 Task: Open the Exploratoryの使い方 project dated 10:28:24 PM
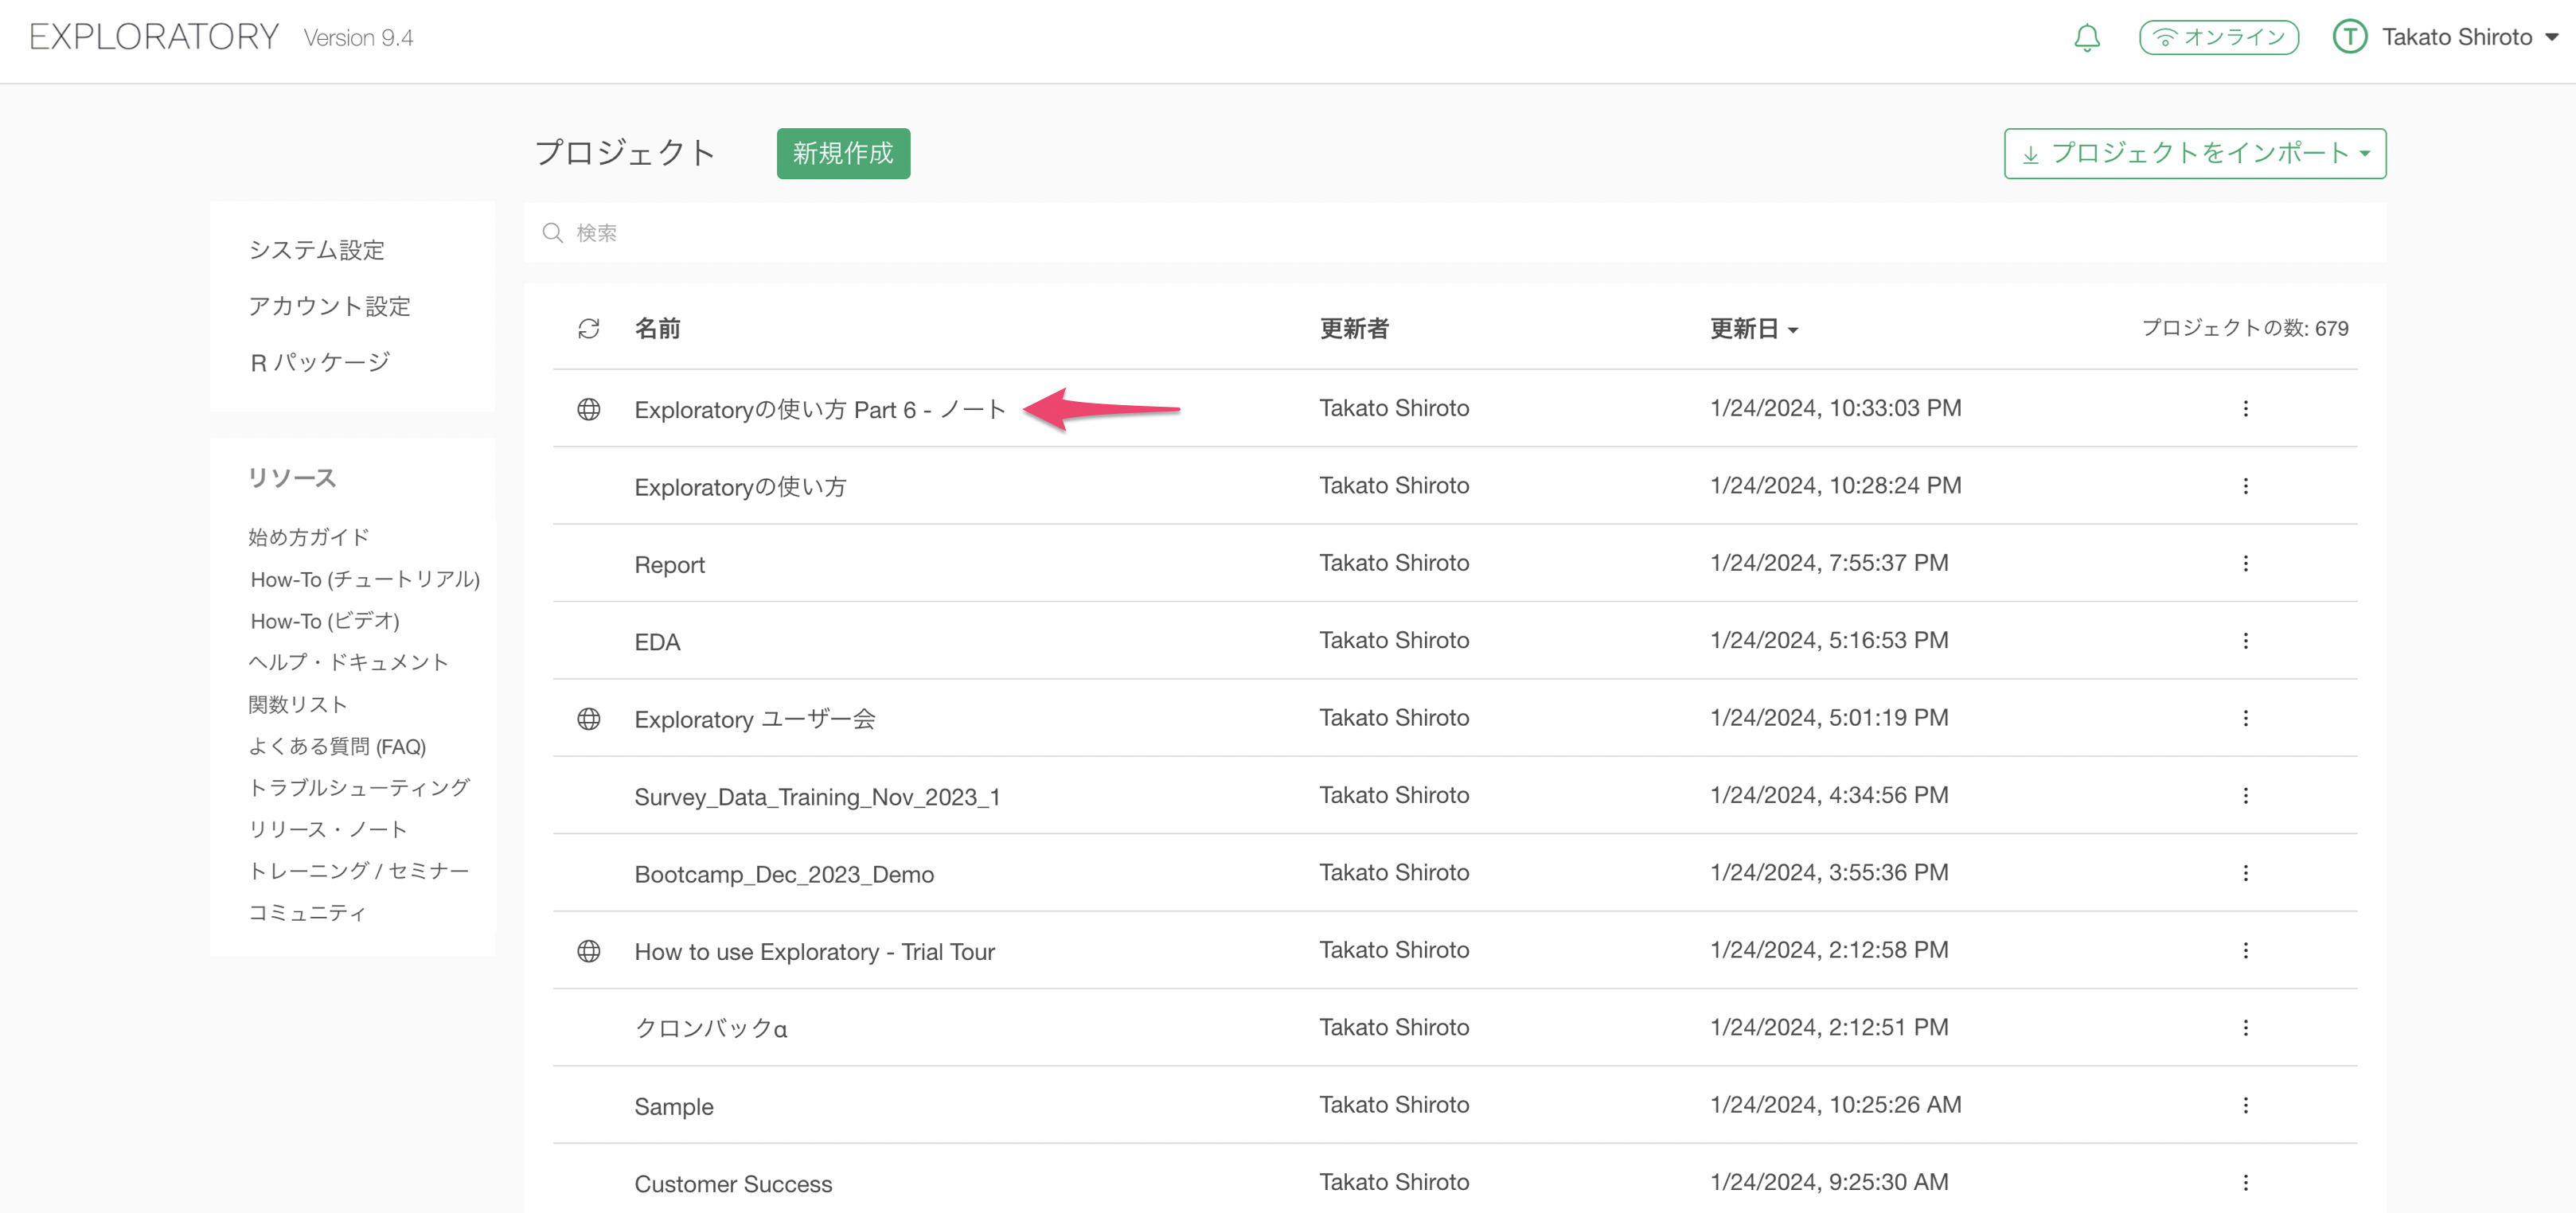pyautogui.click(x=740, y=487)
